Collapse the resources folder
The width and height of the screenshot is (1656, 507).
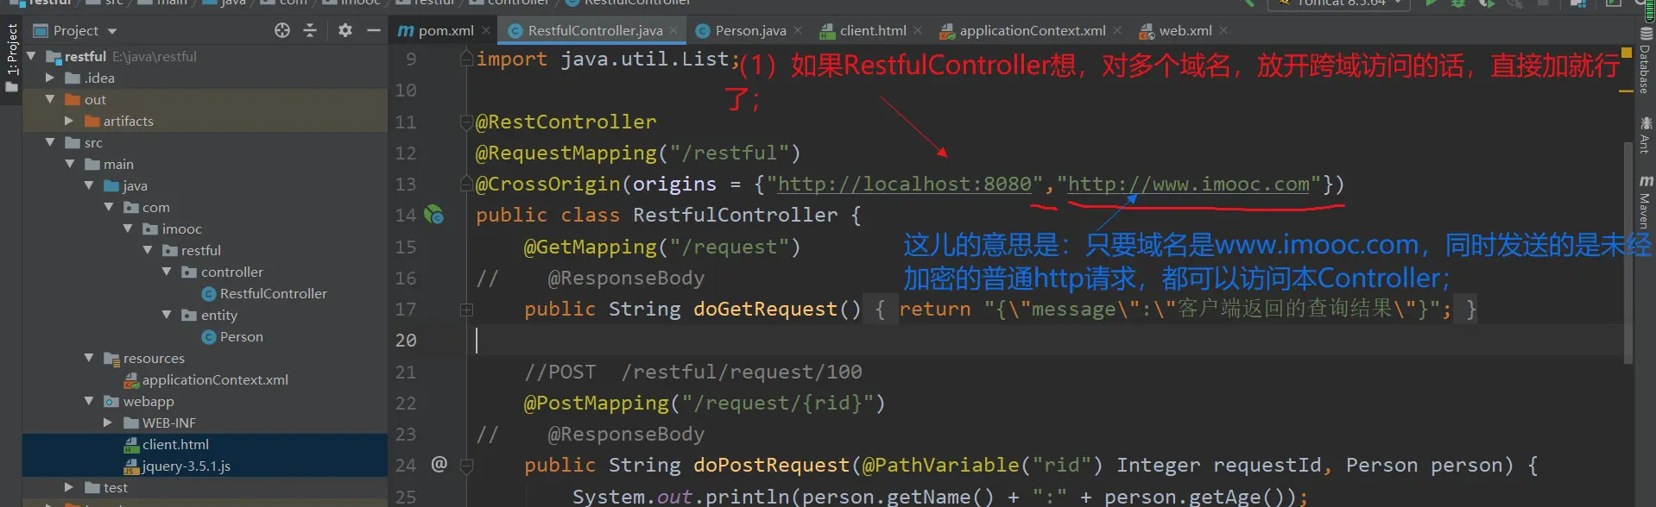[x=89, y=358]
